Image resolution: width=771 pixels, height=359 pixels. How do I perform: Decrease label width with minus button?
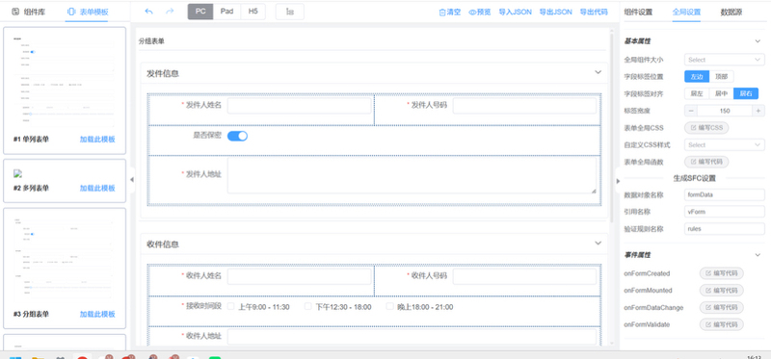(x=691, y=111)
